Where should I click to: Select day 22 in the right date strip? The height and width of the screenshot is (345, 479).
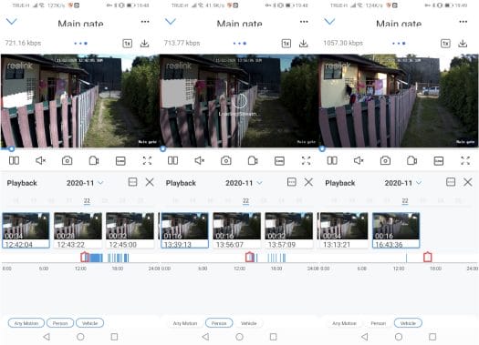click(x=405, y=201)
